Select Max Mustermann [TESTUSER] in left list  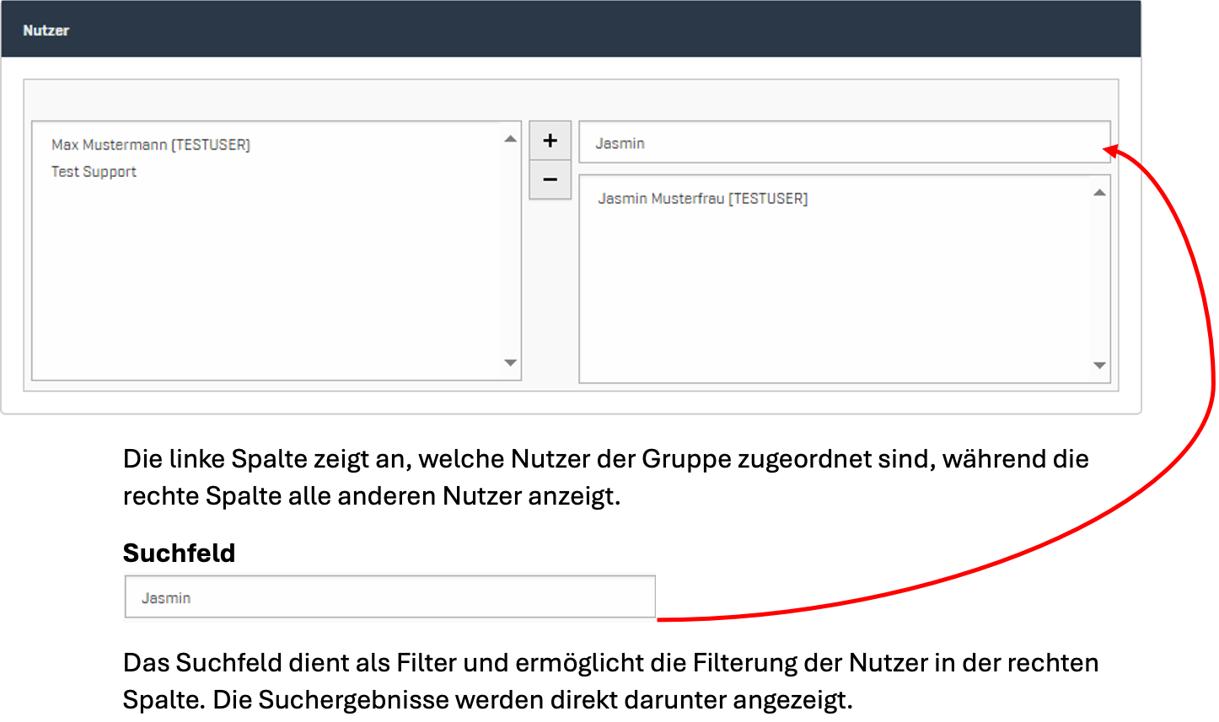pyautogui.click(x=151, y=145)
